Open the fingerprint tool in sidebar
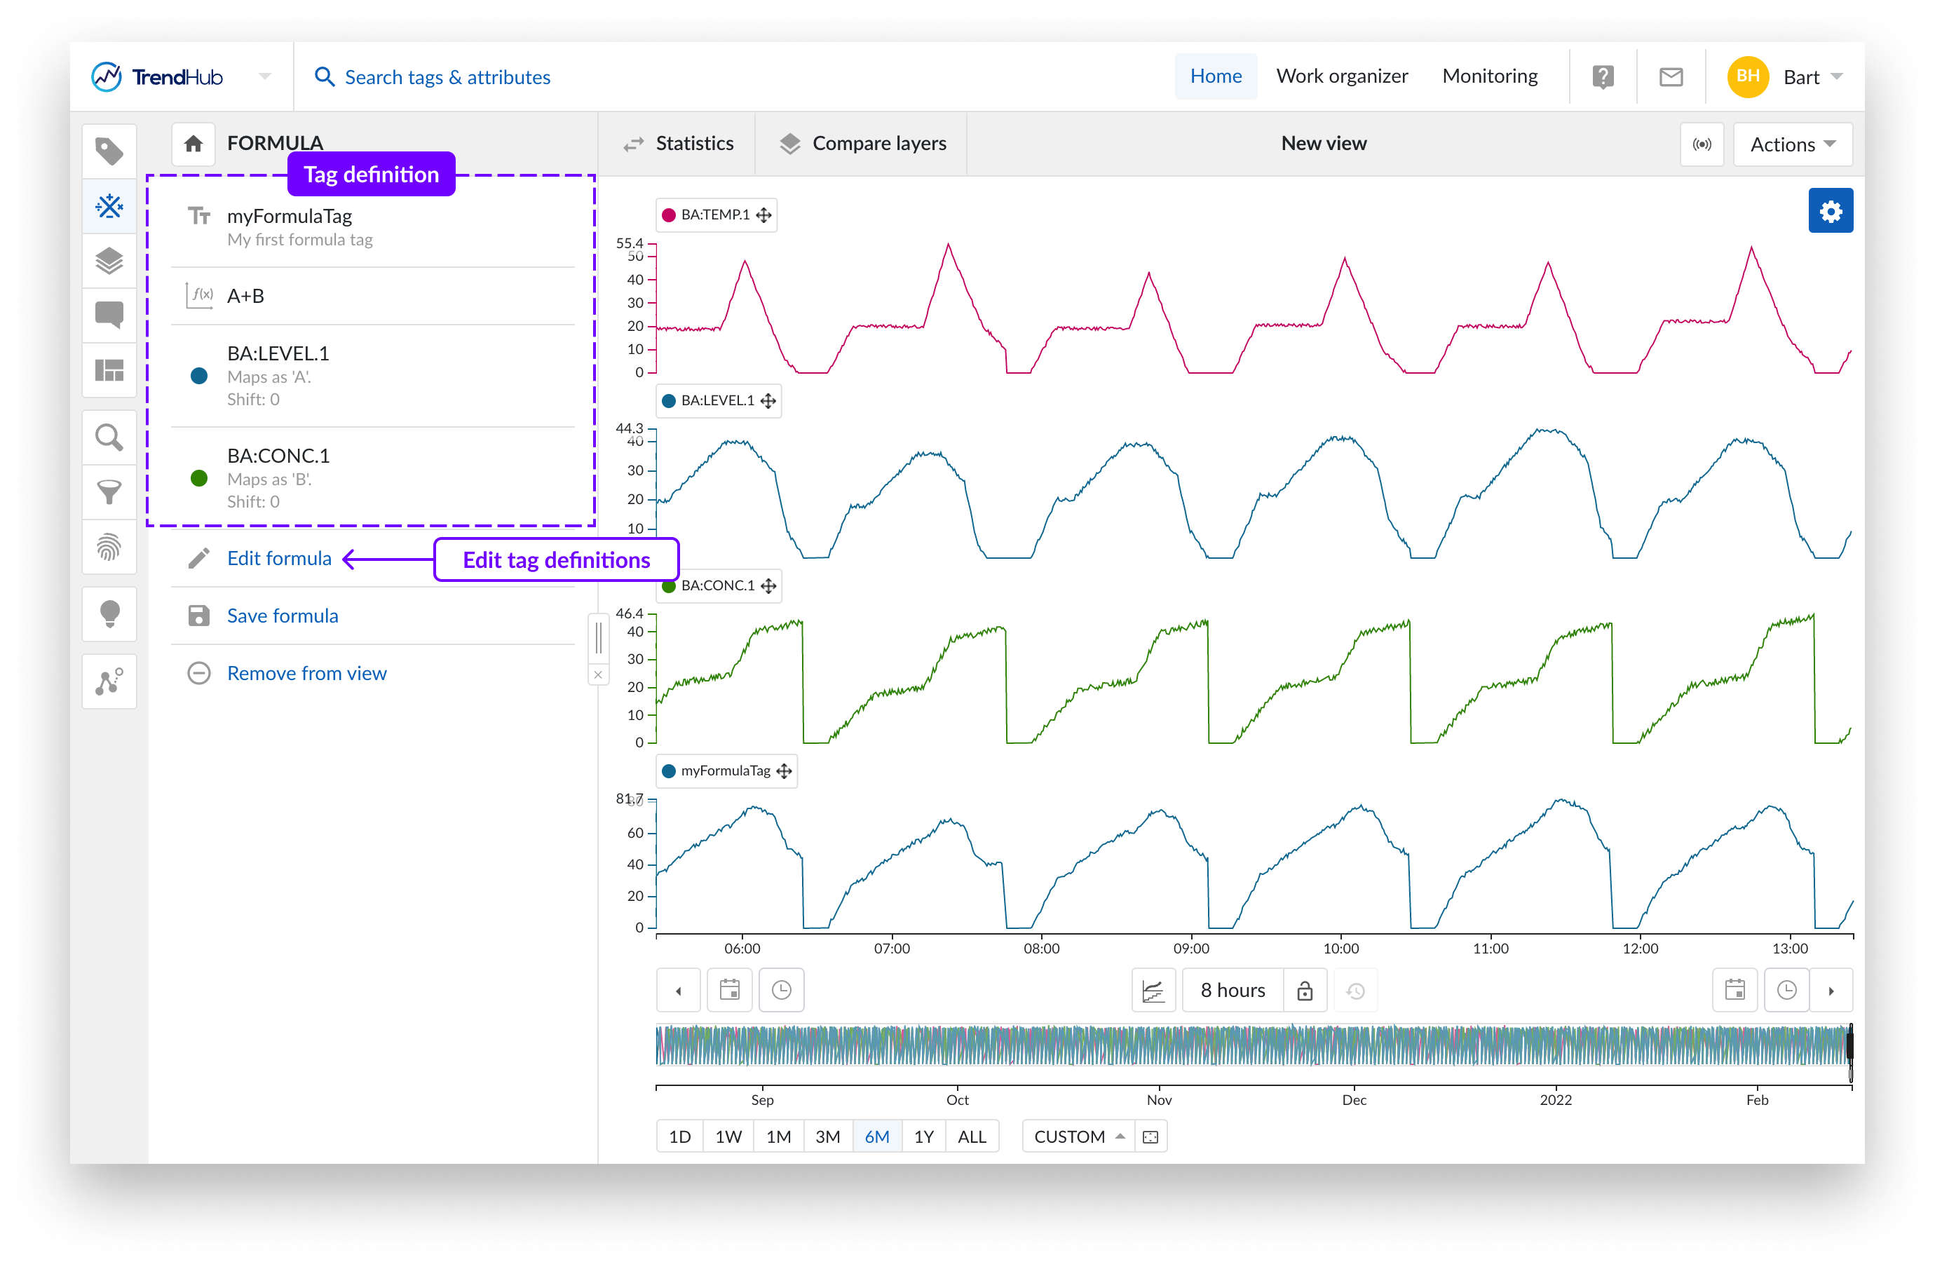1935x1262 pixels. coord(109,548)
